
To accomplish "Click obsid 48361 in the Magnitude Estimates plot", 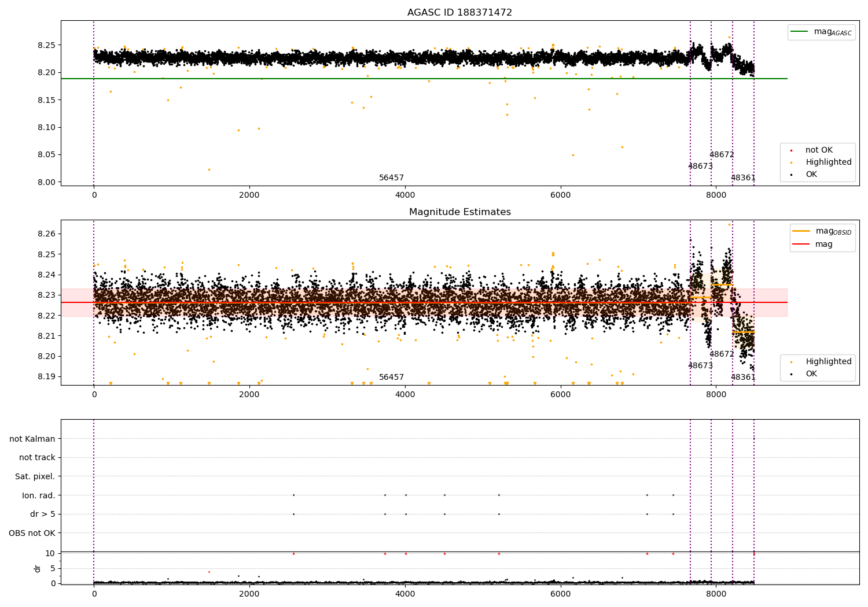I will click(743, 377).
